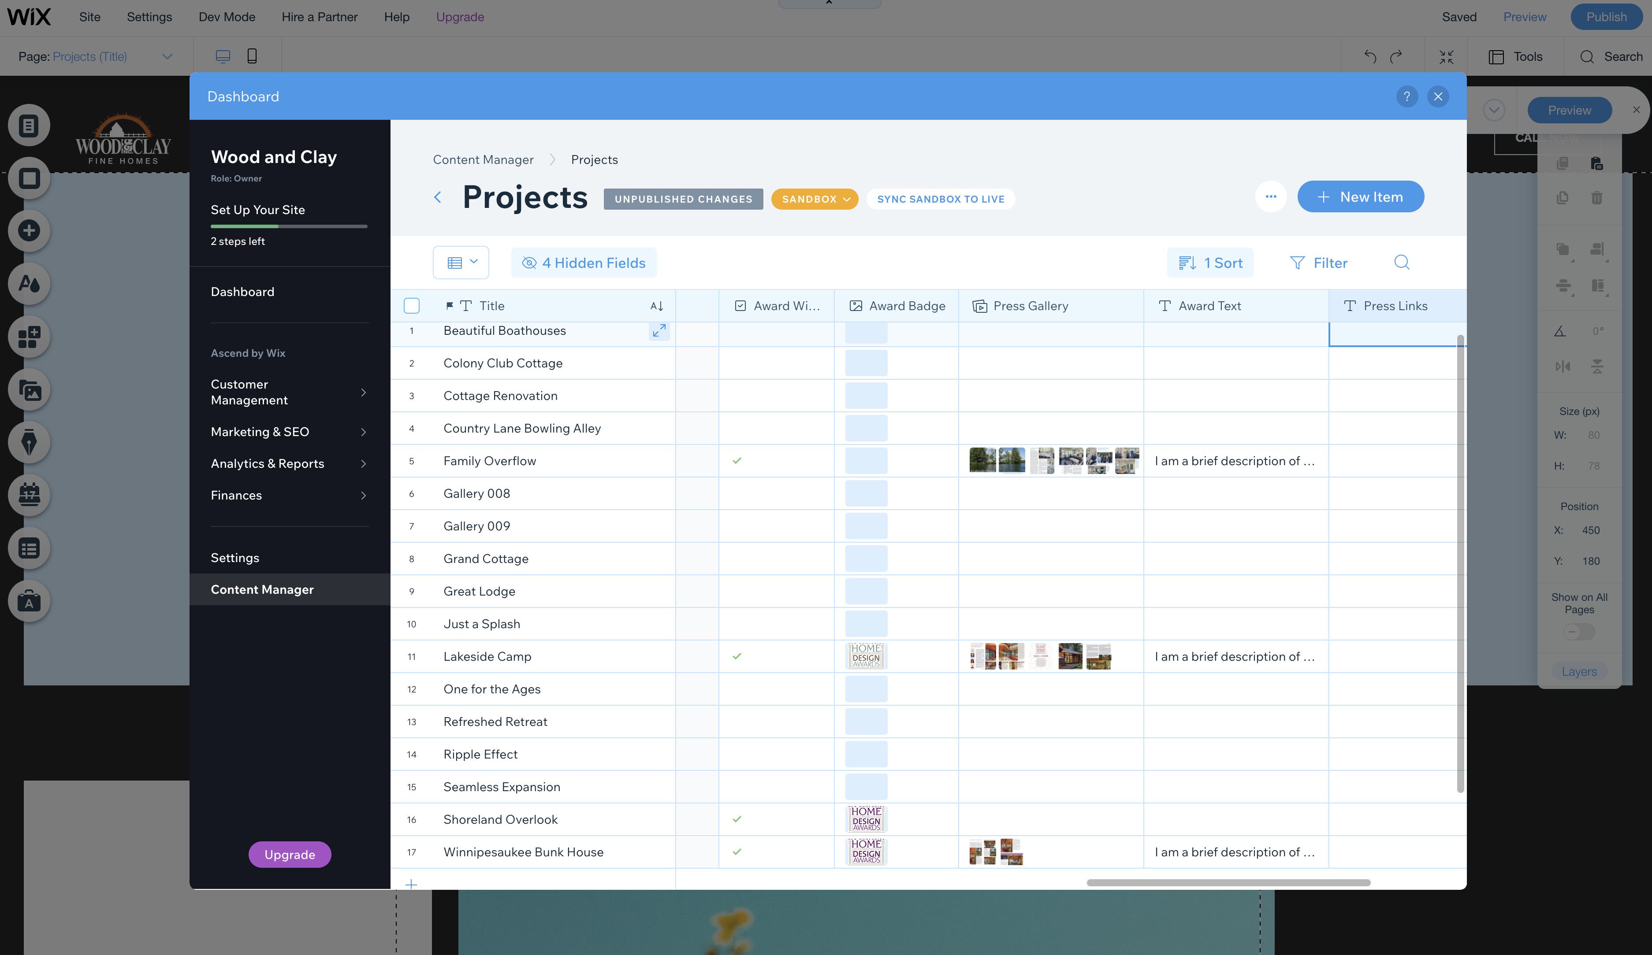Open the three-dots more actions button
Screen dimensions: 1652x955
(x=1270, y=196)
